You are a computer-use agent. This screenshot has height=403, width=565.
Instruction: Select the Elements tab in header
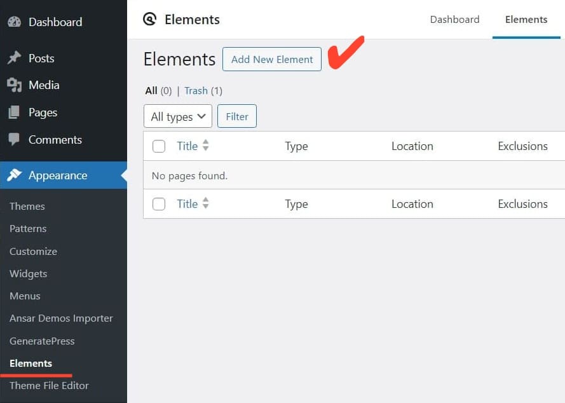(526, 20)
